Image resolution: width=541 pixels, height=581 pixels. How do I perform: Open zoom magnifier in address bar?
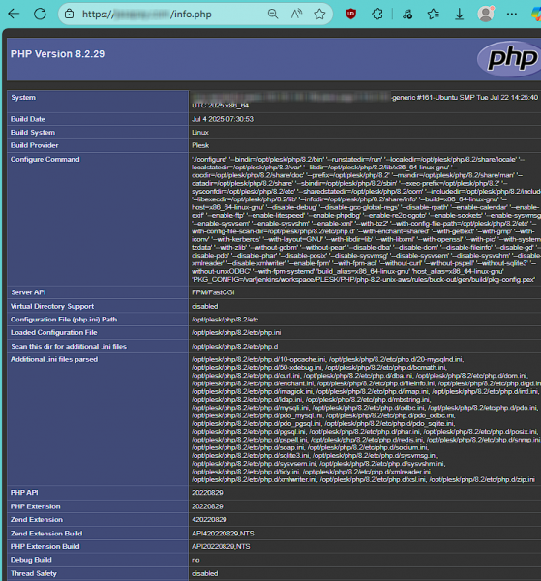pyautogui.click(x=273, y=15)
